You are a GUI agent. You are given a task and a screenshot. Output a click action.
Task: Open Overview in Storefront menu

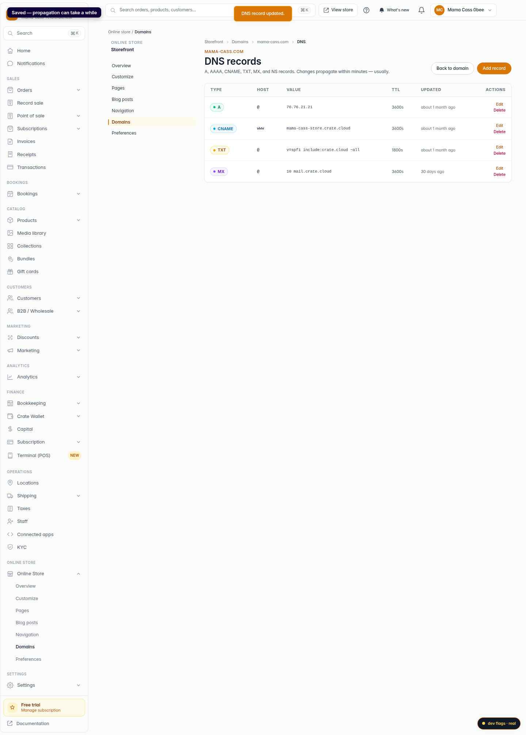coord(121,66)
